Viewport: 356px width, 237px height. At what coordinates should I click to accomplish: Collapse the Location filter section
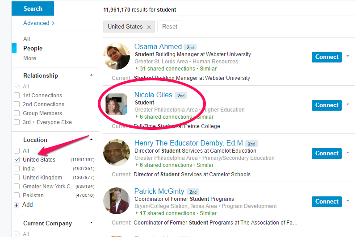click(x=91, y=139)
